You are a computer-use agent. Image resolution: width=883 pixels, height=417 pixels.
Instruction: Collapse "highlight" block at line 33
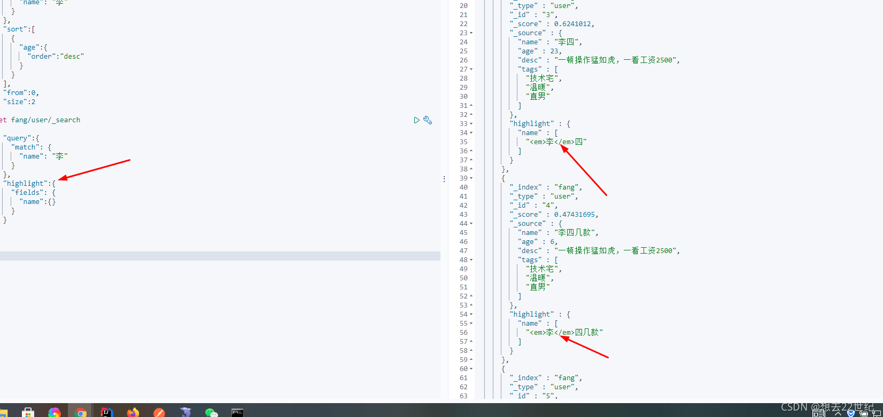471,124
